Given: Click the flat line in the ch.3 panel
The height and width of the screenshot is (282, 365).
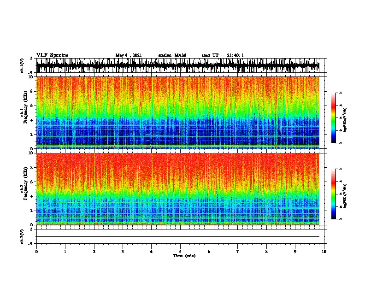Looking at the screenshot, I should coord(178,237).
